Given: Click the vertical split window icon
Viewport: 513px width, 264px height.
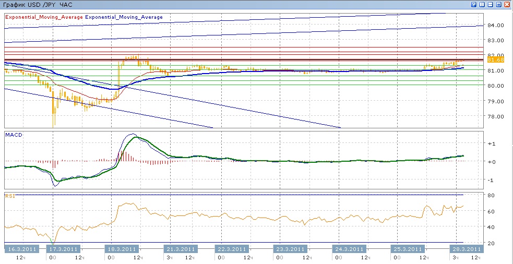Looking at the screenshot, I should tap(482, 4).
